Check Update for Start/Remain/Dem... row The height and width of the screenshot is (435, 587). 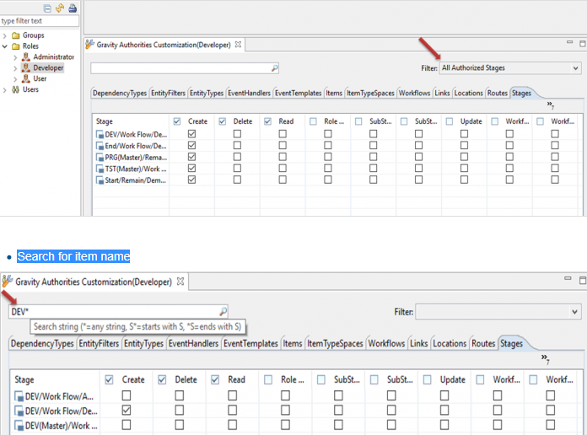coord(464,180)
